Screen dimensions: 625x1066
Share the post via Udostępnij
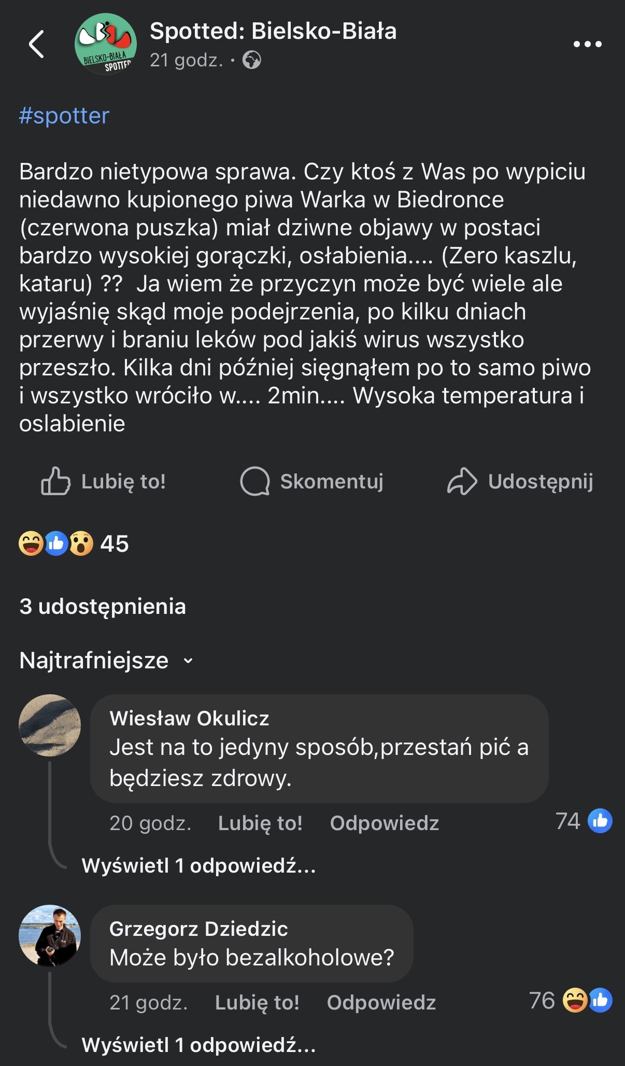click(x=520, y=481)
